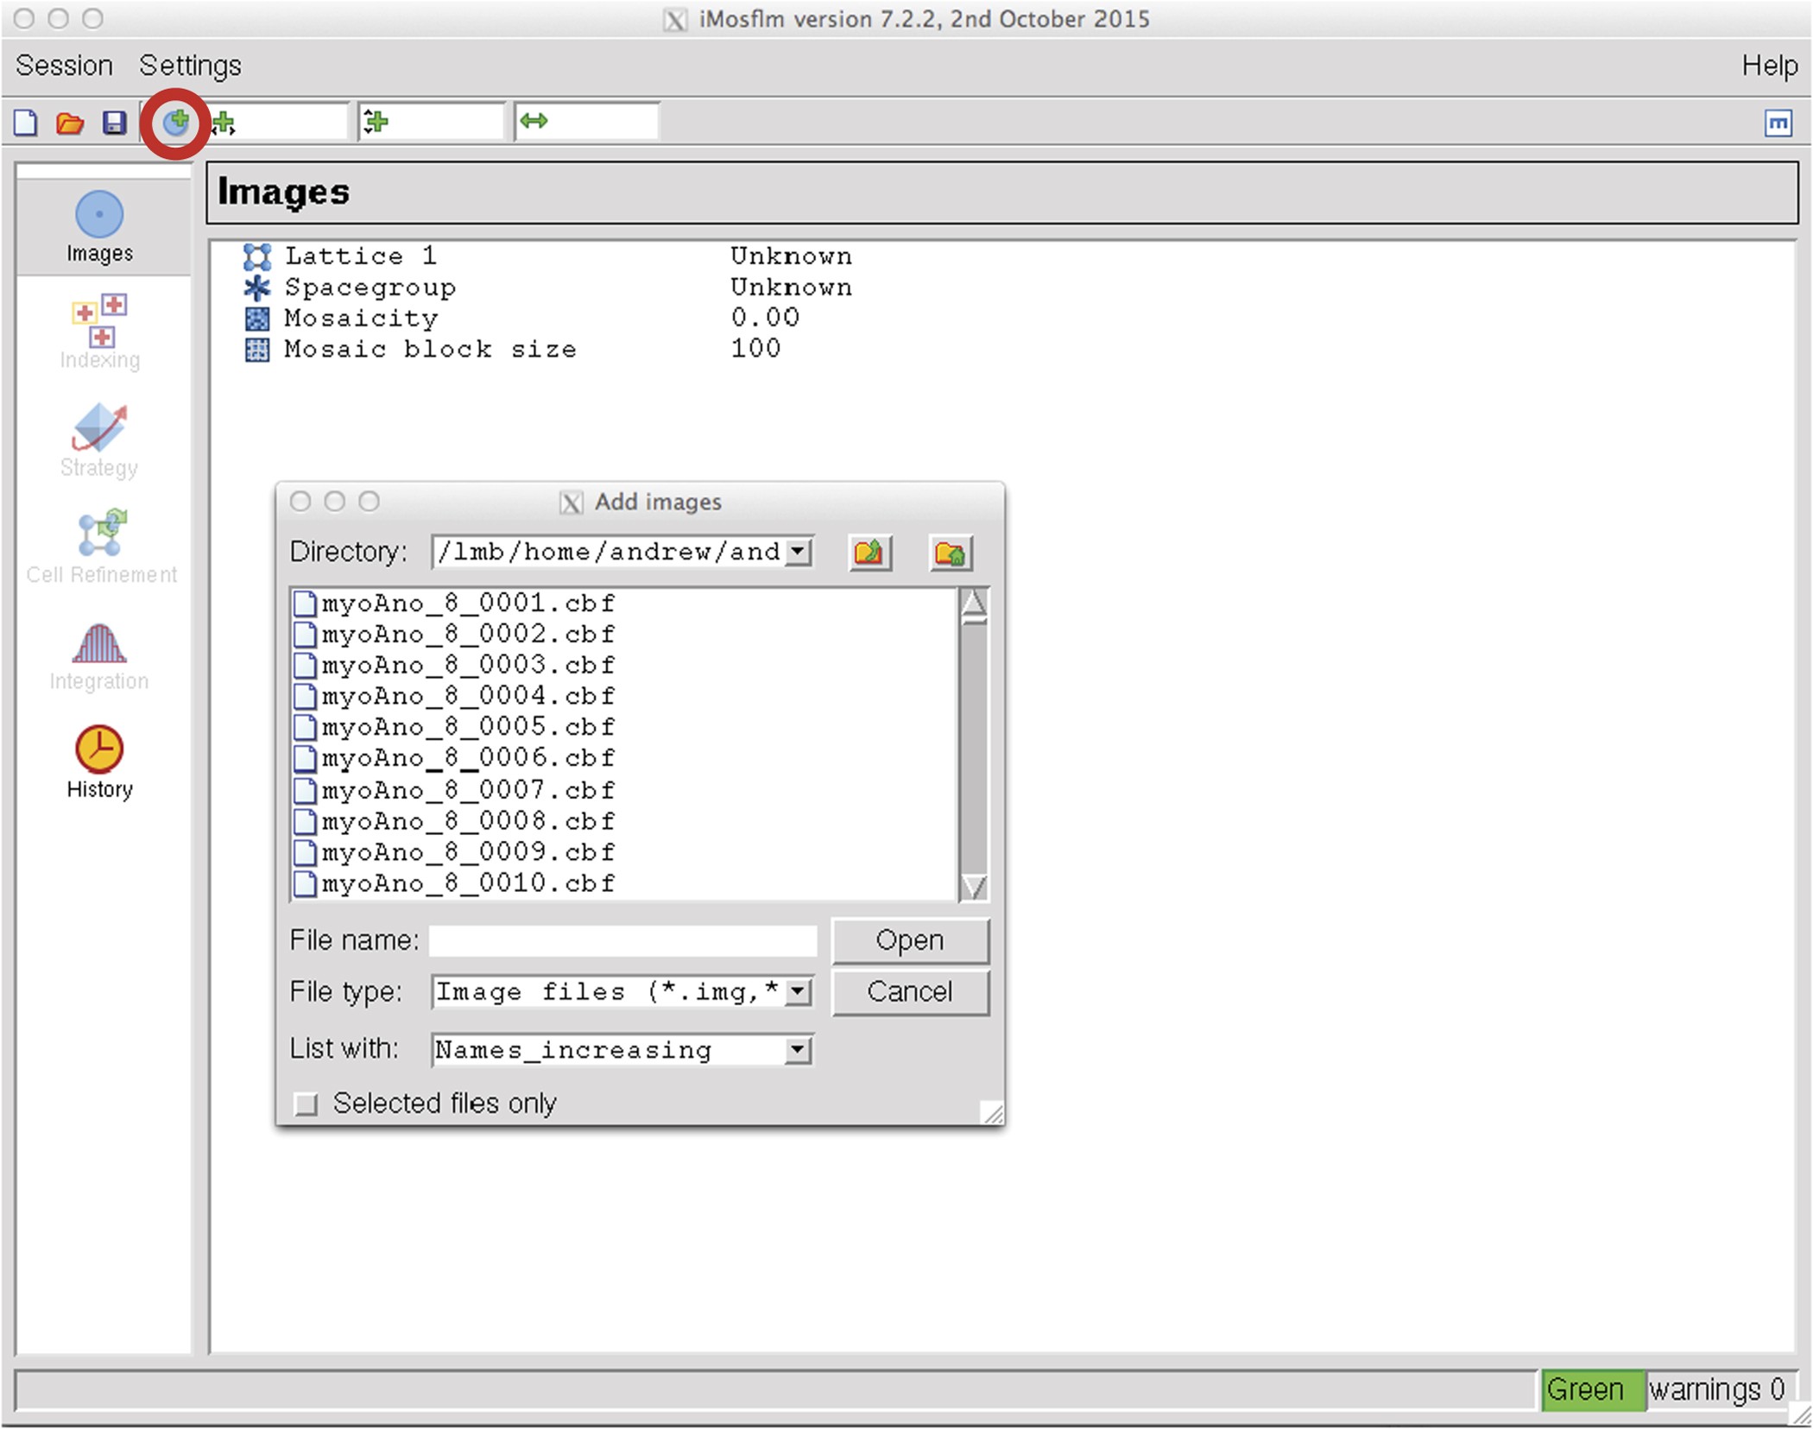This screenshot has width=1813, height=1429.
Task: Open the Settings menu
Action: click(x=190, y=66)
